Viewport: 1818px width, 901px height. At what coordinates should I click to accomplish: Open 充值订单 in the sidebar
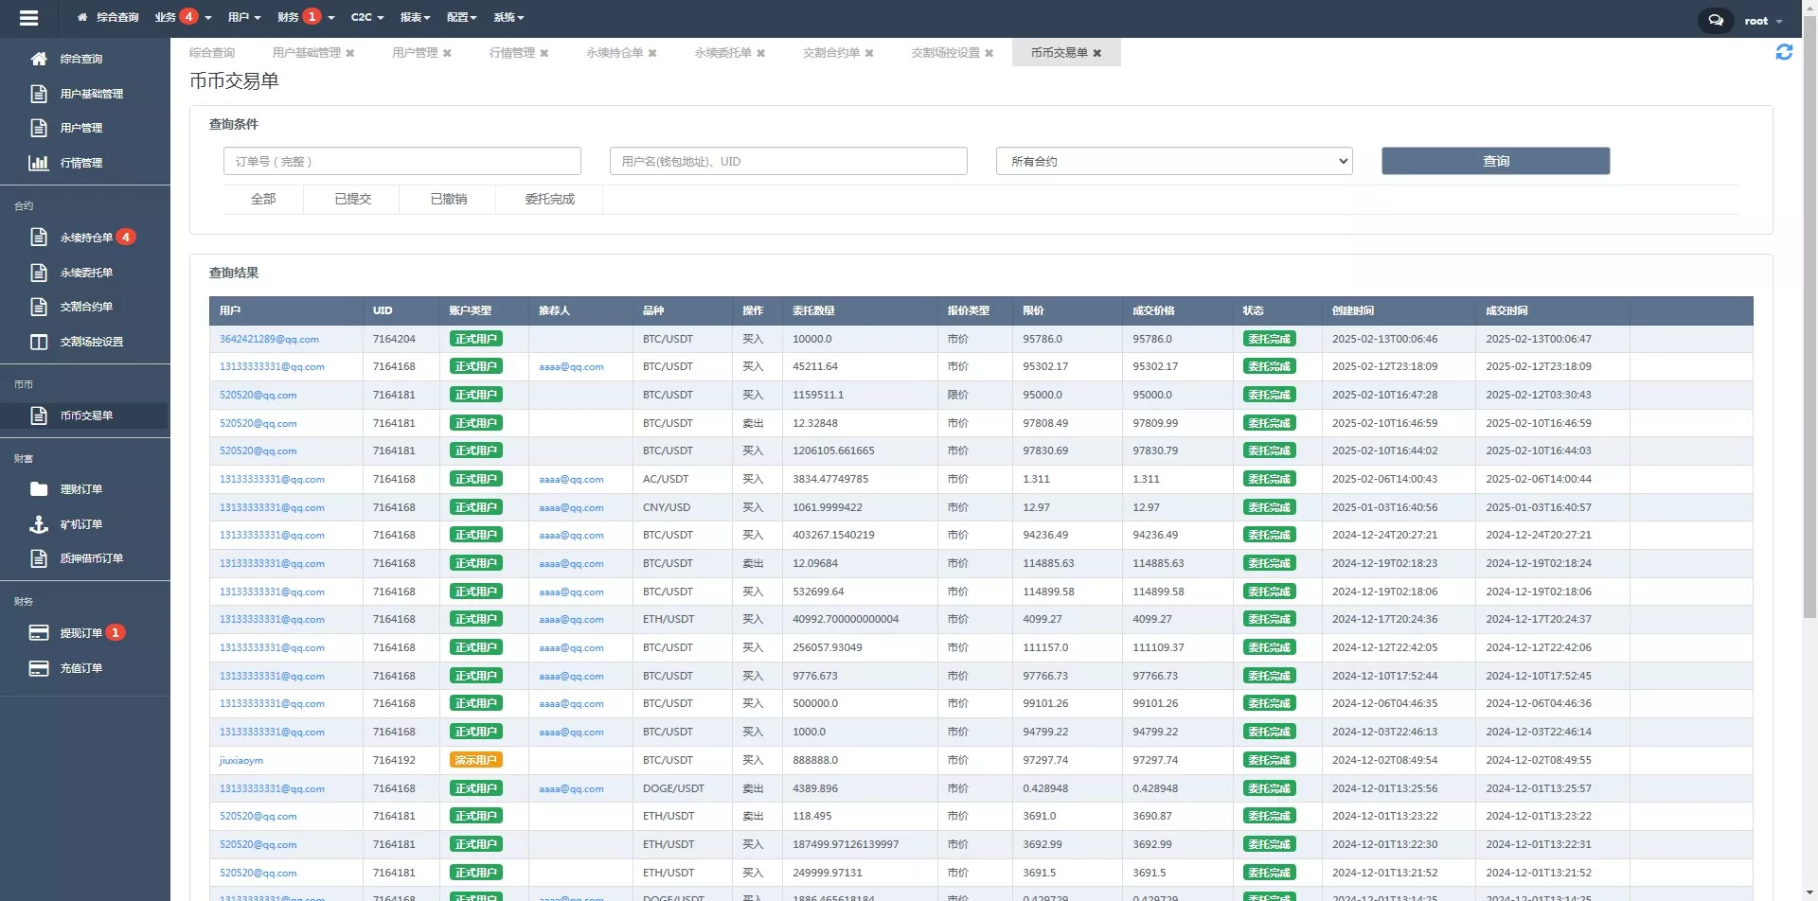click(80, 668)
